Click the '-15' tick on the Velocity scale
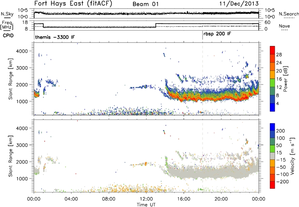The image size is (299, 207). (x=281, y=160)
